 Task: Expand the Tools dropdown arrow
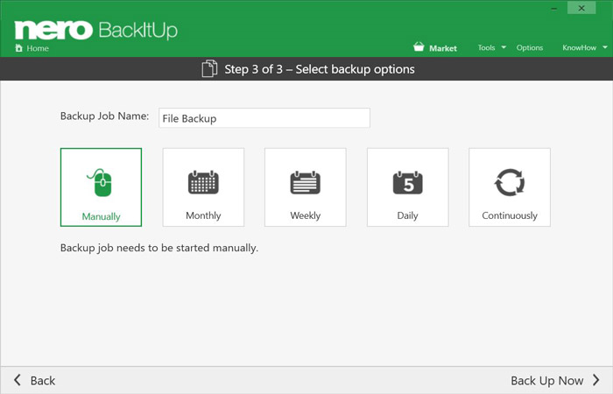[x=504, y=47]
